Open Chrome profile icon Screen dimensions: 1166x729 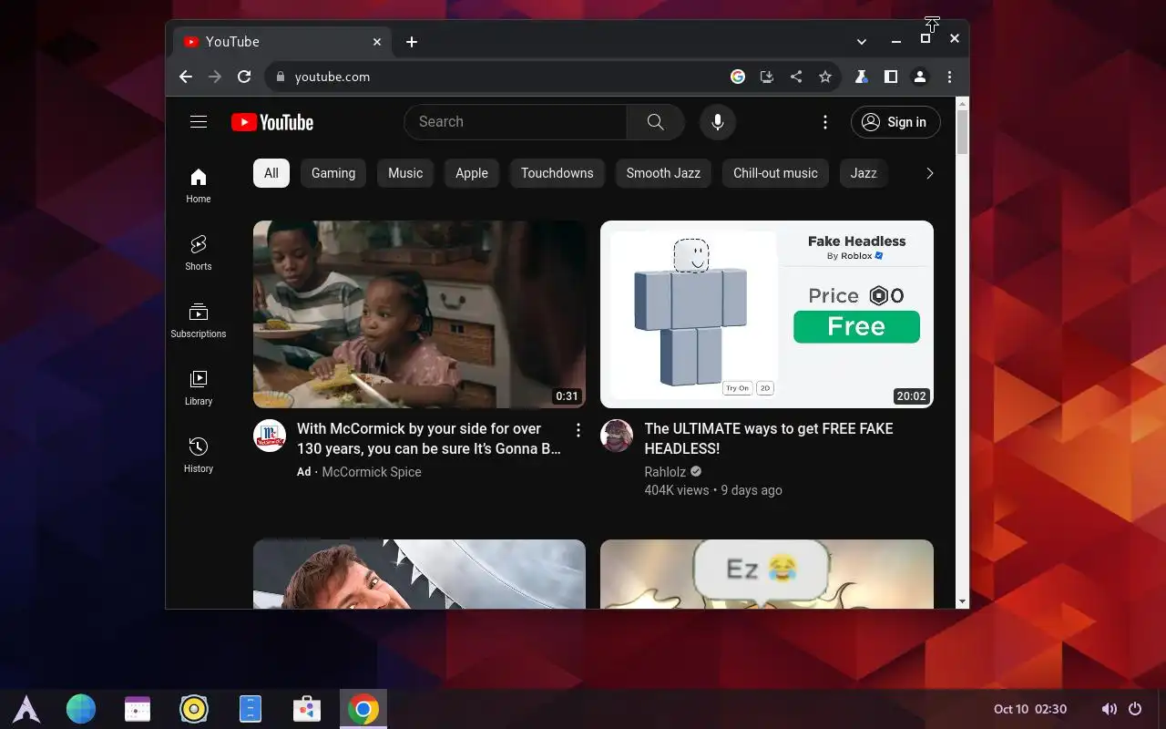(920, 77)
